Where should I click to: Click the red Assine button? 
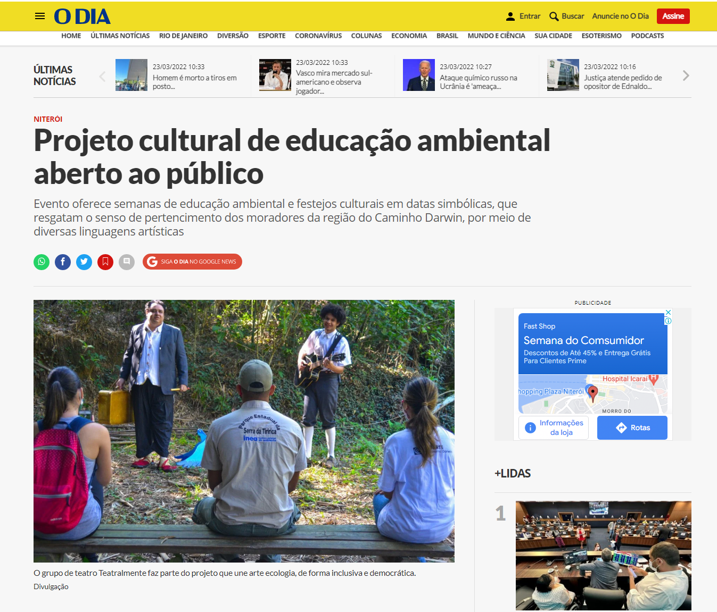673,16
